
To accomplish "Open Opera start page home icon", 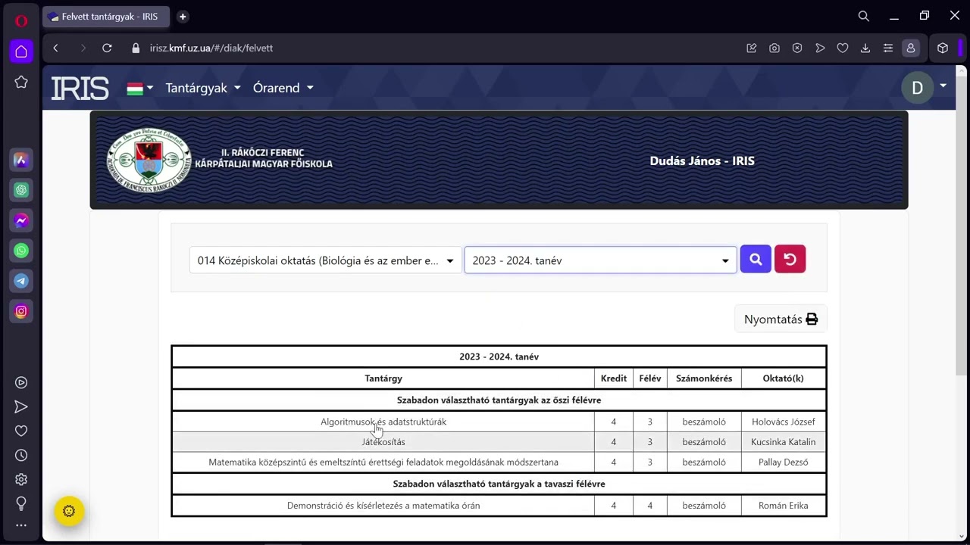I will (x=21, y=51).
